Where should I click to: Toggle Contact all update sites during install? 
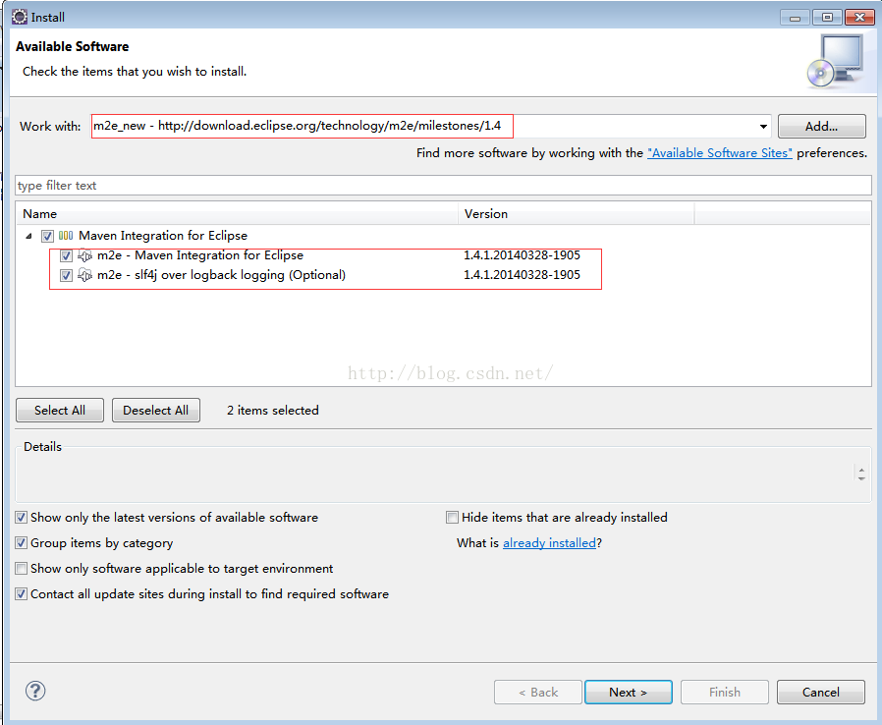(x=22, y=594)
